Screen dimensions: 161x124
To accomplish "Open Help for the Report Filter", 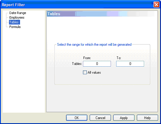I will 147,118.
